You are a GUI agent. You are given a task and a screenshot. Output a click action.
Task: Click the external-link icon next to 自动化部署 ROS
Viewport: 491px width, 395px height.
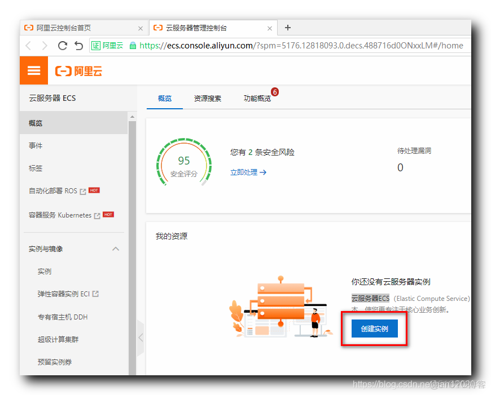point(82,192)
